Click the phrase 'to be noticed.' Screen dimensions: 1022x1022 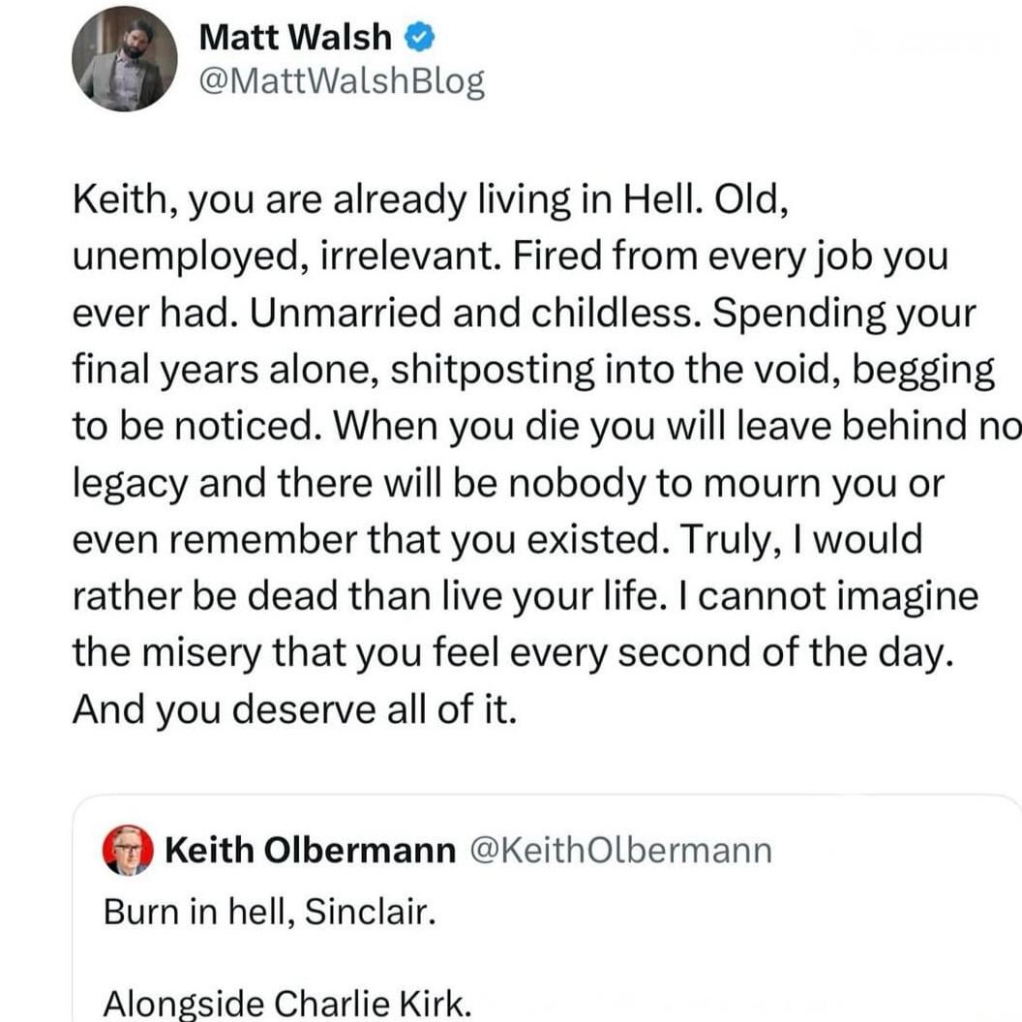(x=198, y=426)
